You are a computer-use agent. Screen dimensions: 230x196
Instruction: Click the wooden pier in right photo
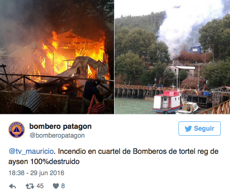(x=139, y=91)
